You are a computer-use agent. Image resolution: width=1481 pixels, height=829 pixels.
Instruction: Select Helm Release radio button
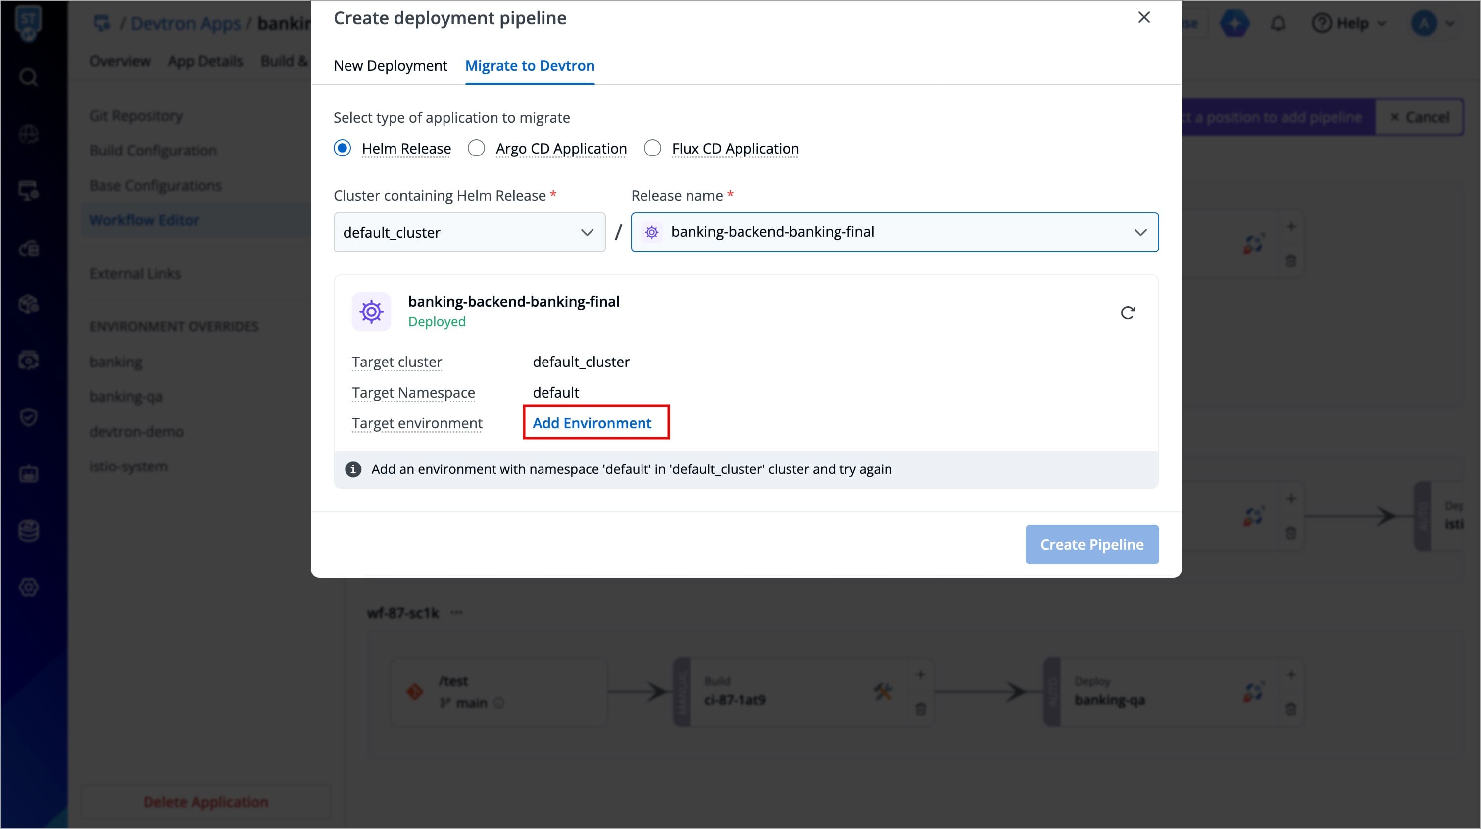tap(342, 148)
